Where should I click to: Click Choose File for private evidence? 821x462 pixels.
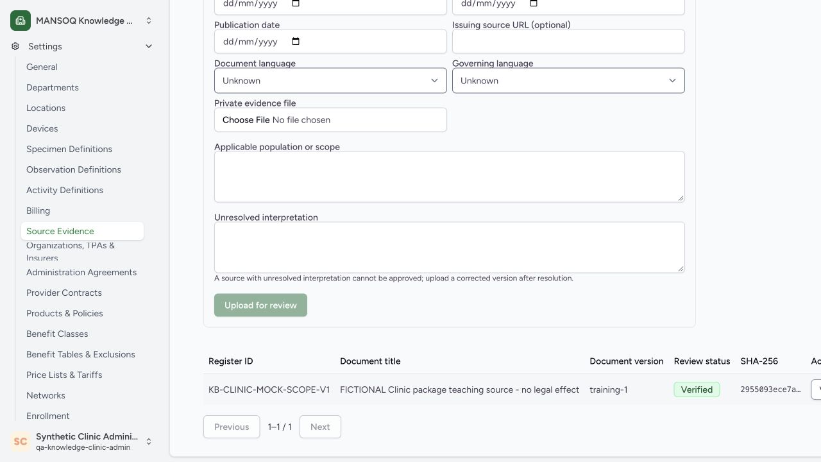pos(246,120)
